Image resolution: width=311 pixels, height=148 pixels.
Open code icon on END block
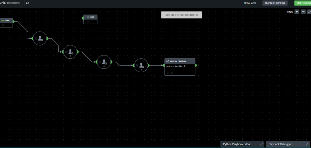point(87,22)
